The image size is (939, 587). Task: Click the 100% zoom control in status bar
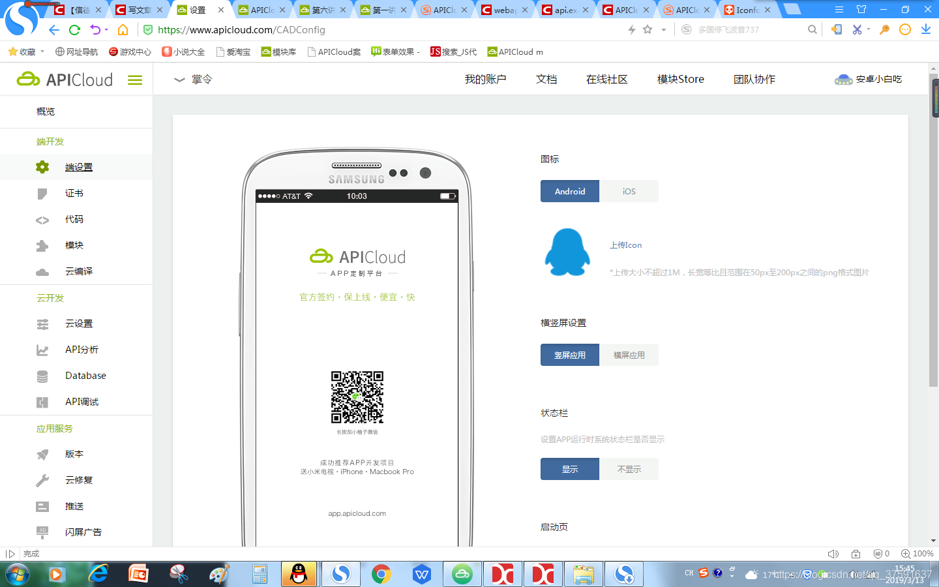point(917,554)
